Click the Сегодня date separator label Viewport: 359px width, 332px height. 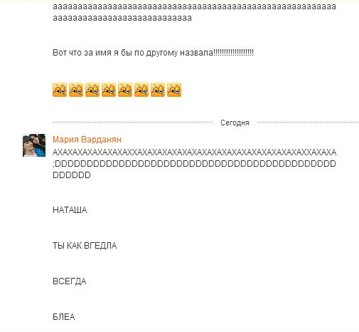click(235, 123)
